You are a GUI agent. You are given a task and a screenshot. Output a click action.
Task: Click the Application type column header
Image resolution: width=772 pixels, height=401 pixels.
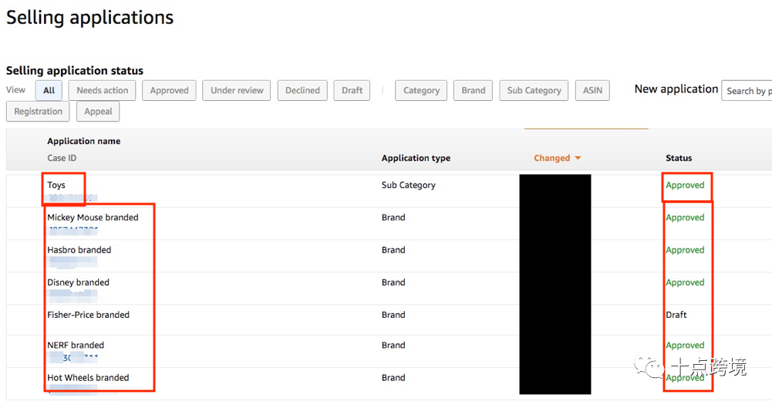pos(416,158)
